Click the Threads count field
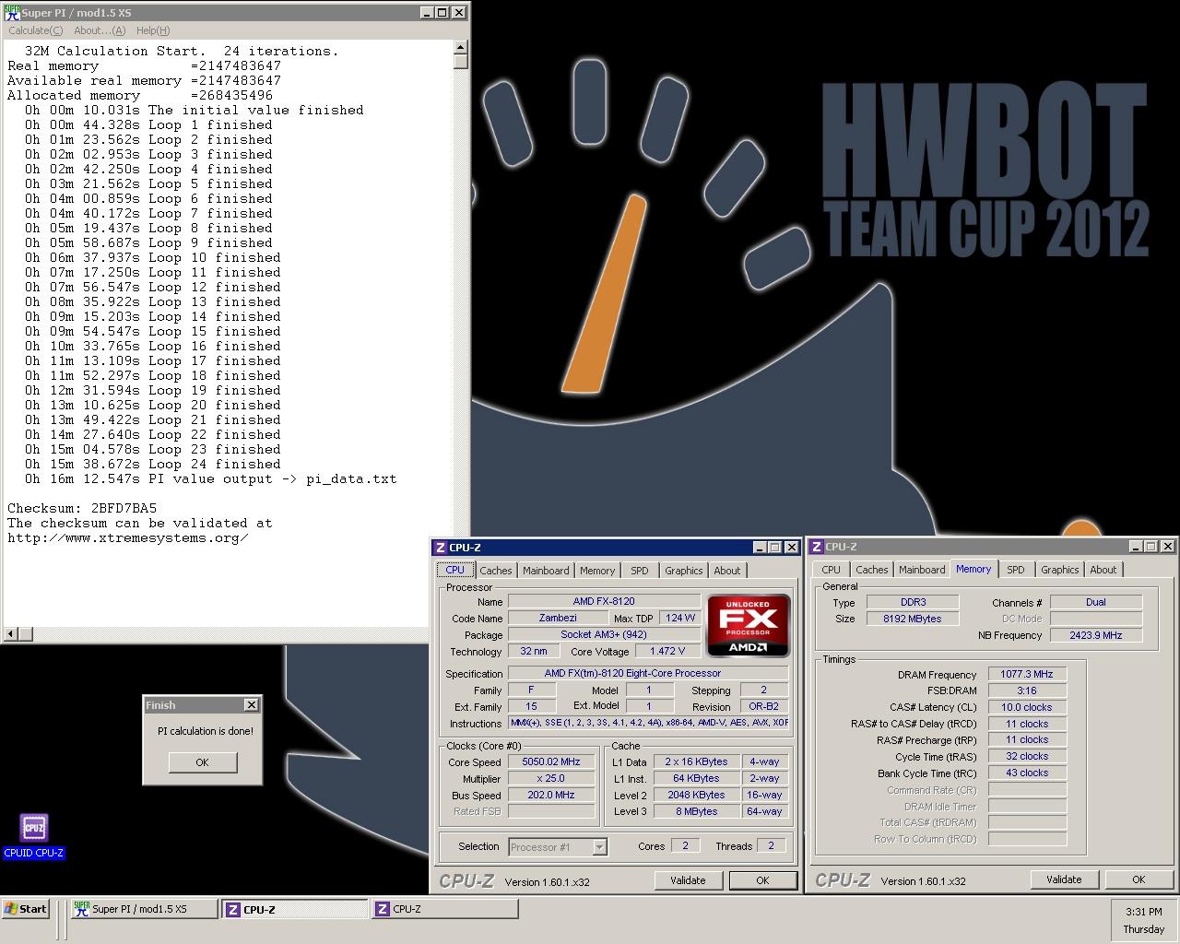1180x944 pixels. click(771, 846)
